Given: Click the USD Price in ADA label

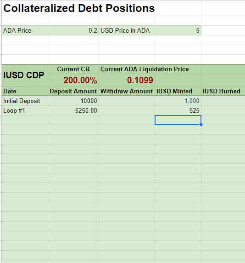Looking at the screenshot, I should pyautogui.click(x=127, y=30).
